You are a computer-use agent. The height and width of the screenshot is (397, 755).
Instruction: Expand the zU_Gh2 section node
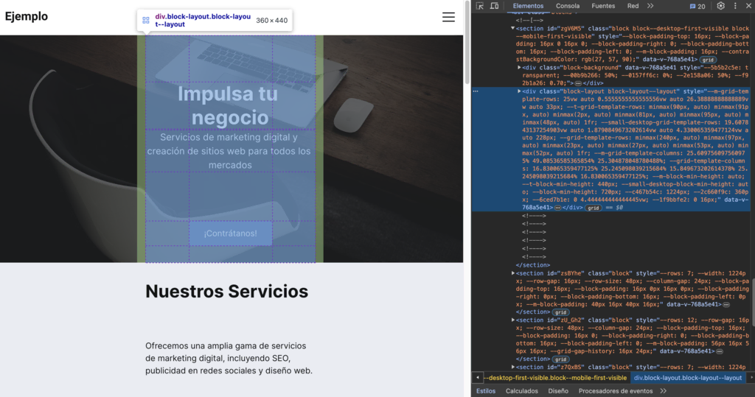513,320
